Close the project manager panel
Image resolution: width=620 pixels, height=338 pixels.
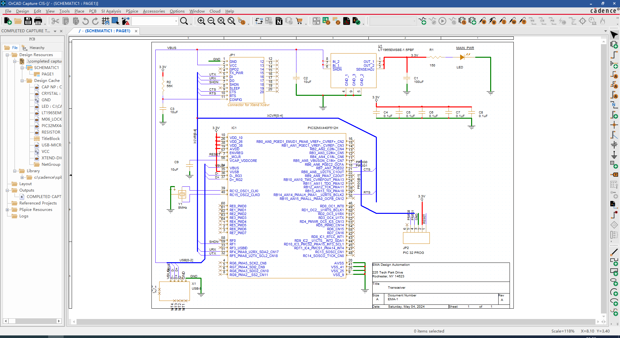click(x=61, y=31)
